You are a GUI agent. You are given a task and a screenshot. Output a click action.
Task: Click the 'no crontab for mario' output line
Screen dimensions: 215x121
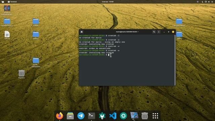90,38
